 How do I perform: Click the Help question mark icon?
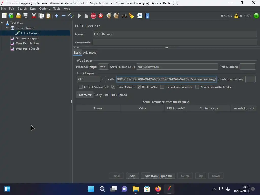(147, 16)
